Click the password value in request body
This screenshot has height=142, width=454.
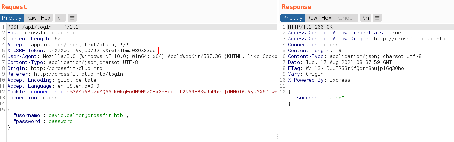point(61,121)
